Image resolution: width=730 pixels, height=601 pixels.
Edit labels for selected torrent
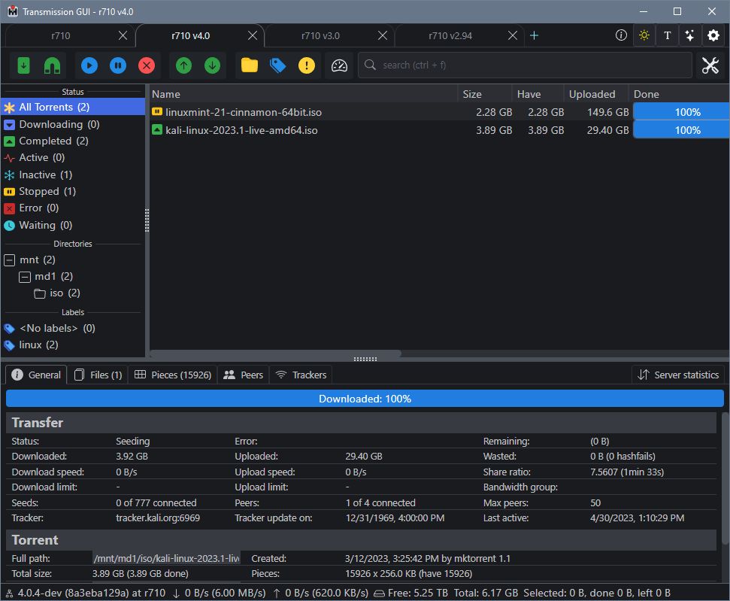pos(277,65)
